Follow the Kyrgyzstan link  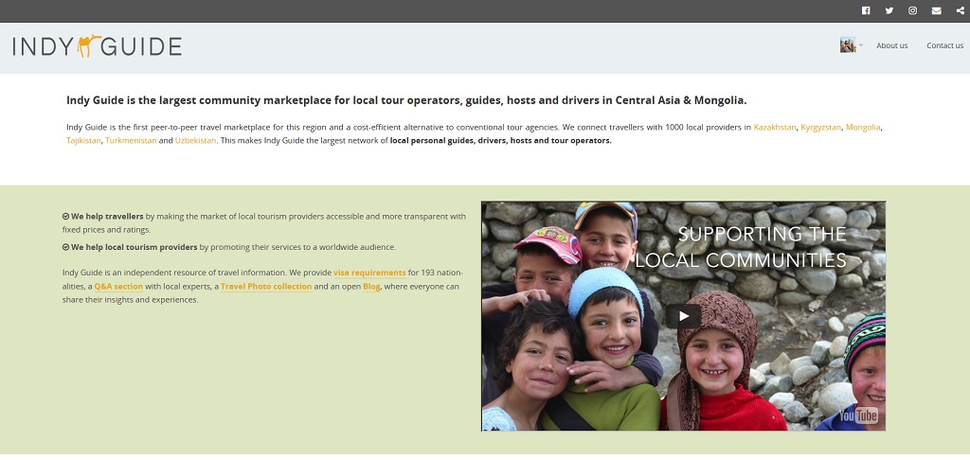tap(821, 128)
